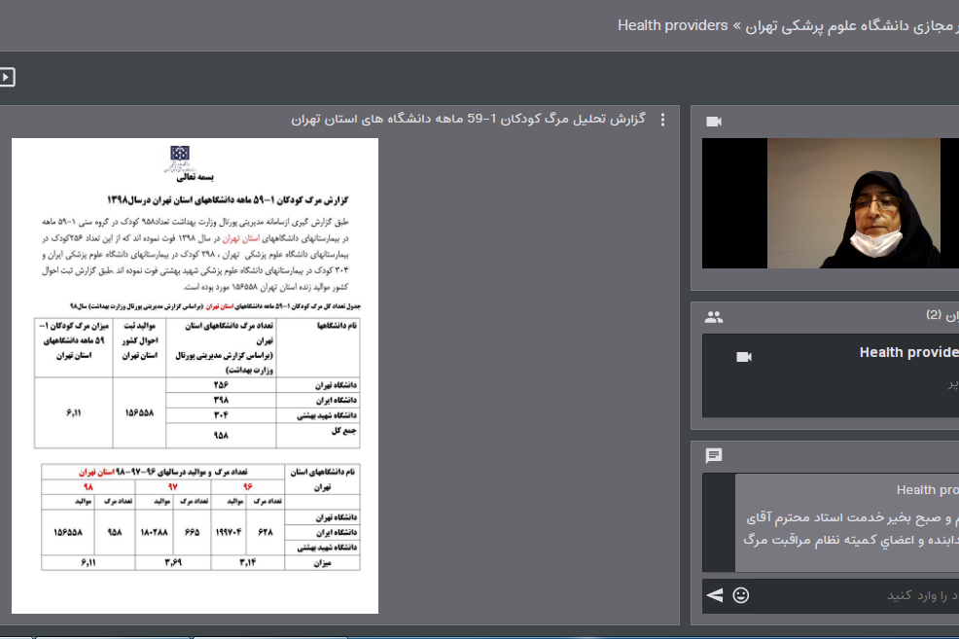The width and height of the screenshot is (959, 639).
Task: Send the chat message with arrow icon
Action: coord(715,594)
